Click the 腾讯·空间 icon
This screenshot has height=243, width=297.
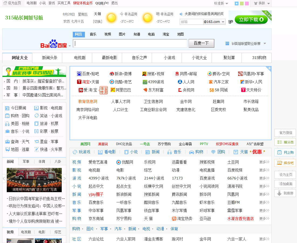pos(209,74)
